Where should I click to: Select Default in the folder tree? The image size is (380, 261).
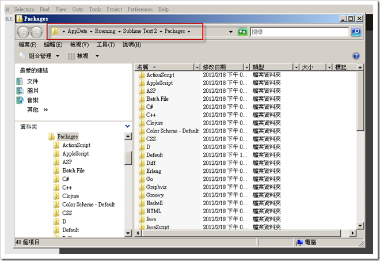pyautogui.click(x=70, y=230)
